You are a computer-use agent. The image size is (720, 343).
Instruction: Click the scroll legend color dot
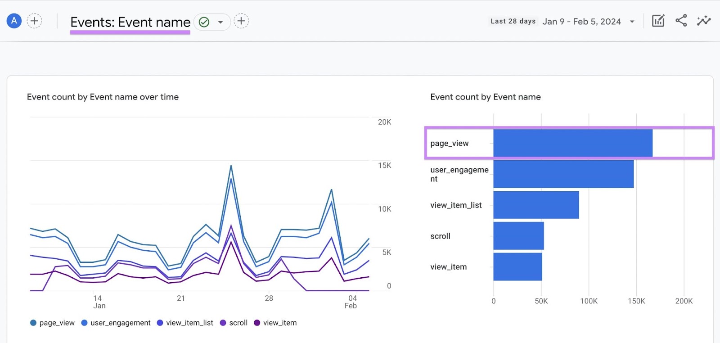tap(223, 323)
